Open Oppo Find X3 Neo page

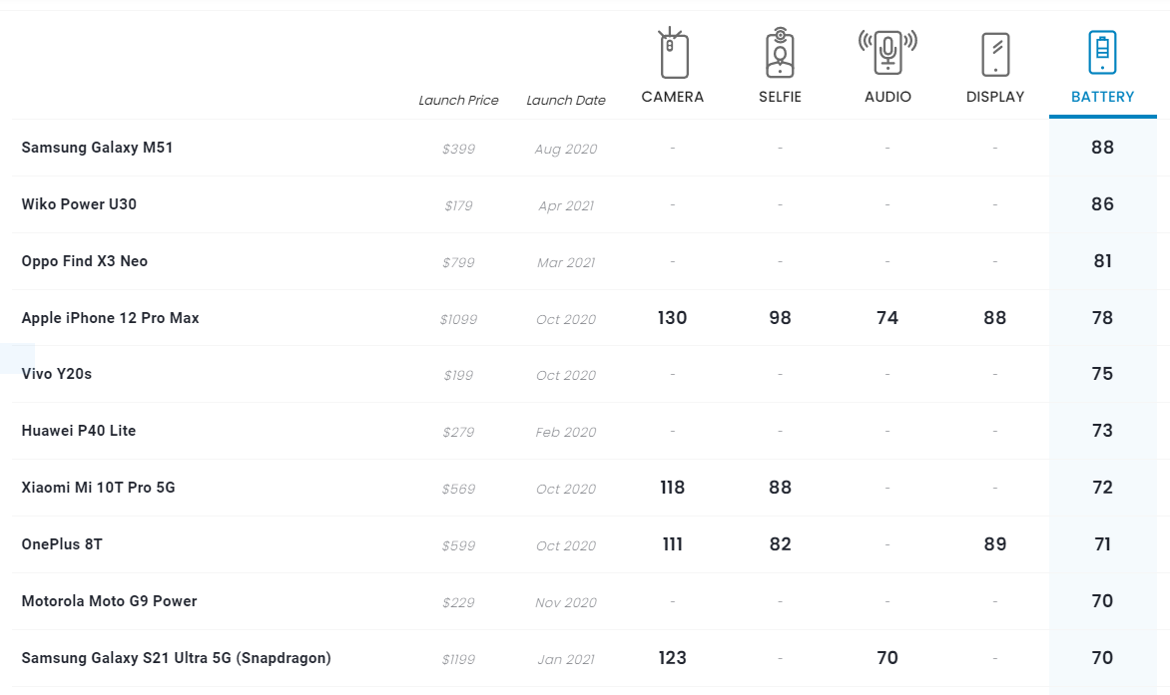(85, 261)
